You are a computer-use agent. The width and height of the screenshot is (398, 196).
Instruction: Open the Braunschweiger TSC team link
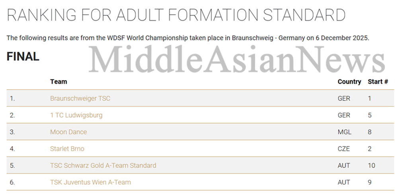click(x=80, y=98)
